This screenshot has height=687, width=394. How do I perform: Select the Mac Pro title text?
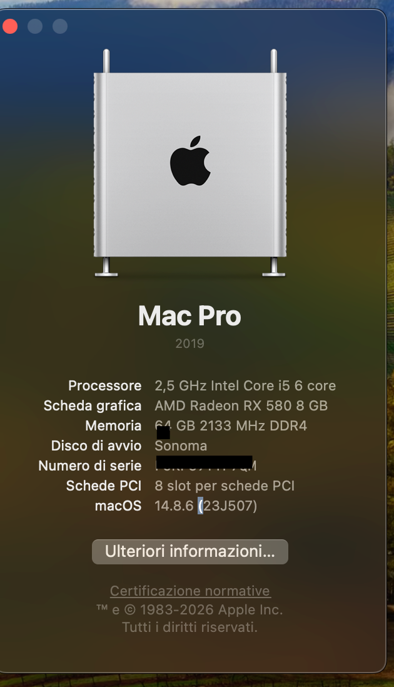(189, 316)
